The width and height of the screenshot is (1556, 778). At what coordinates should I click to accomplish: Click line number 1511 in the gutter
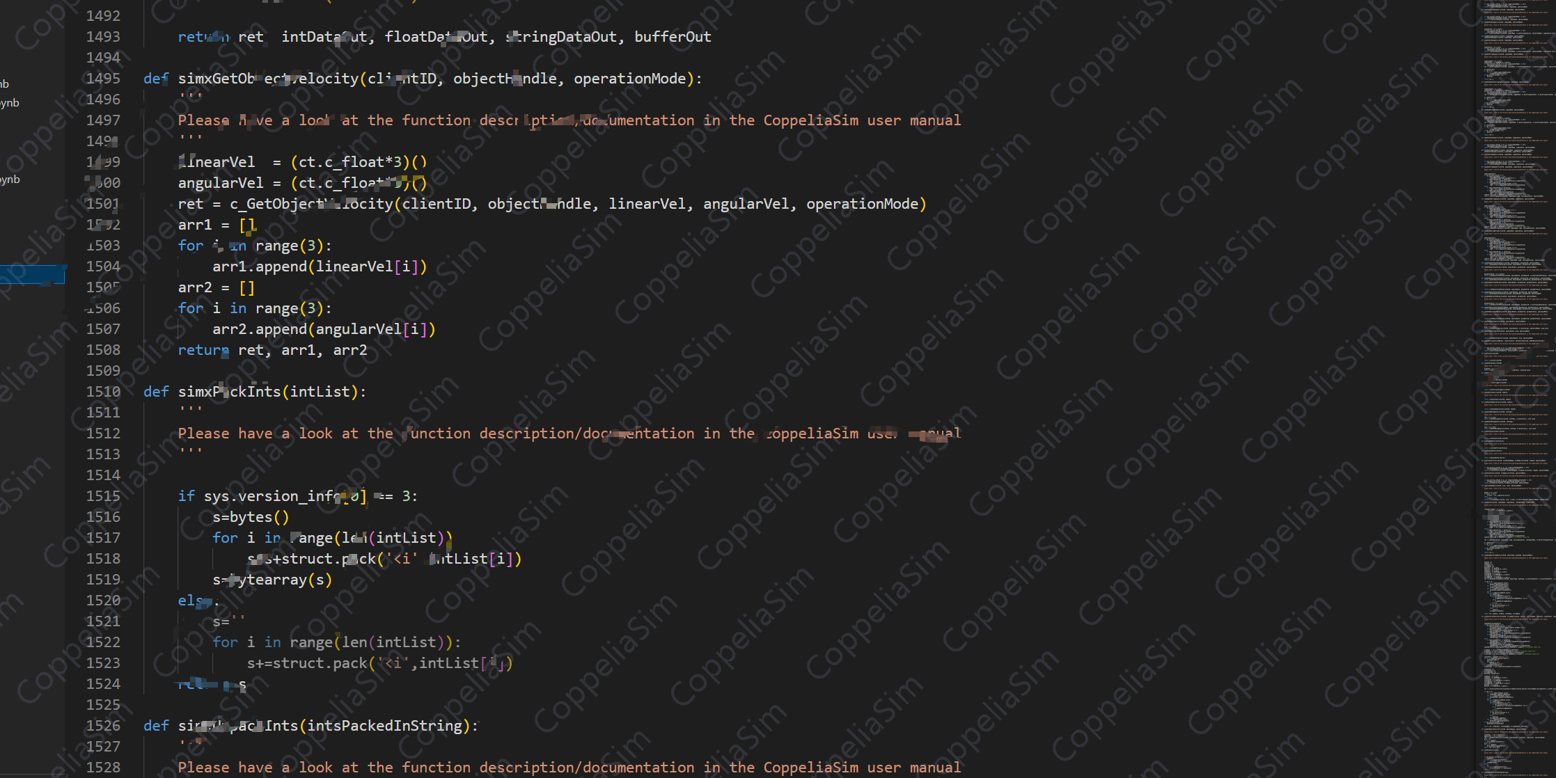[x=103, y=413]
